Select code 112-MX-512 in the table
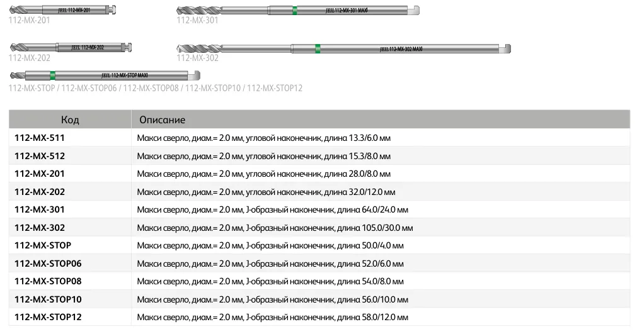The width and height of the screenshot is (637, 334). point(40,155)
